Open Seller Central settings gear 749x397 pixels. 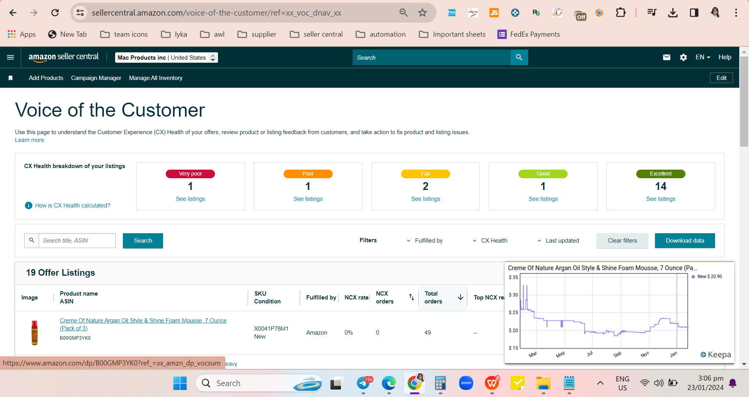click(x=683, y=57)
